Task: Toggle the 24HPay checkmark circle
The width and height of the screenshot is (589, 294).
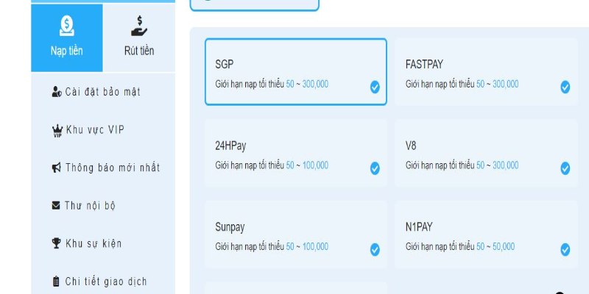Action: click(375, 168)
